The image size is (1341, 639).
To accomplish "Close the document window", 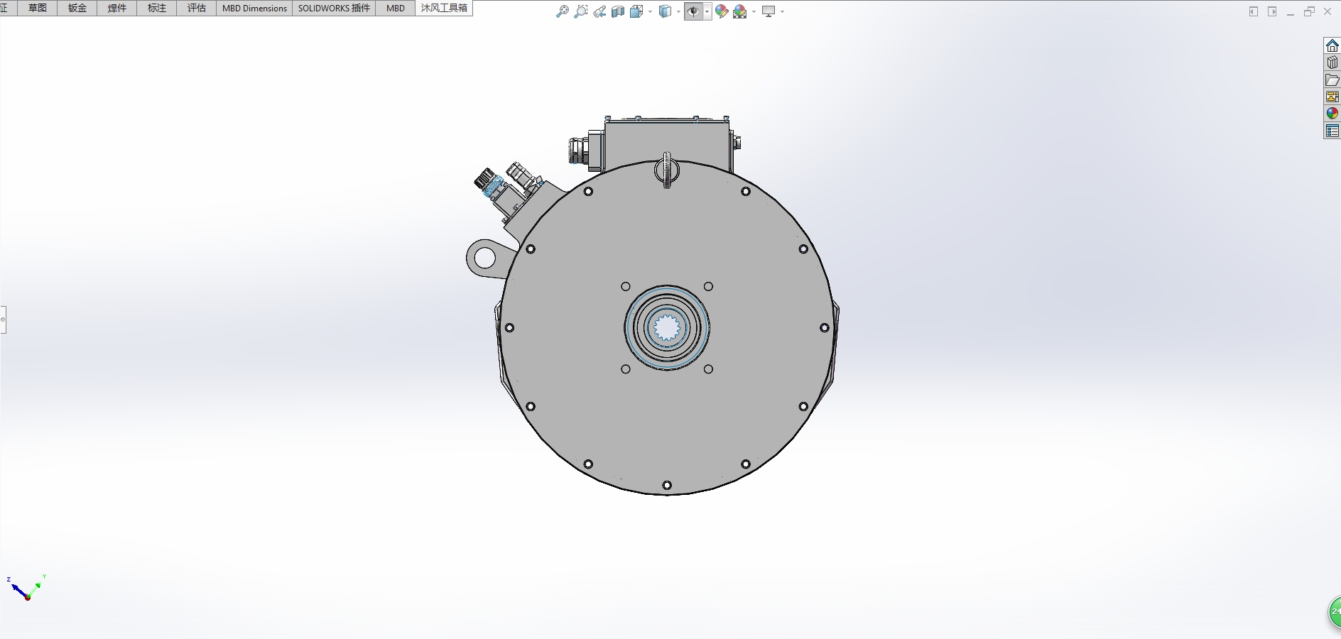I will coord(1328,11).
